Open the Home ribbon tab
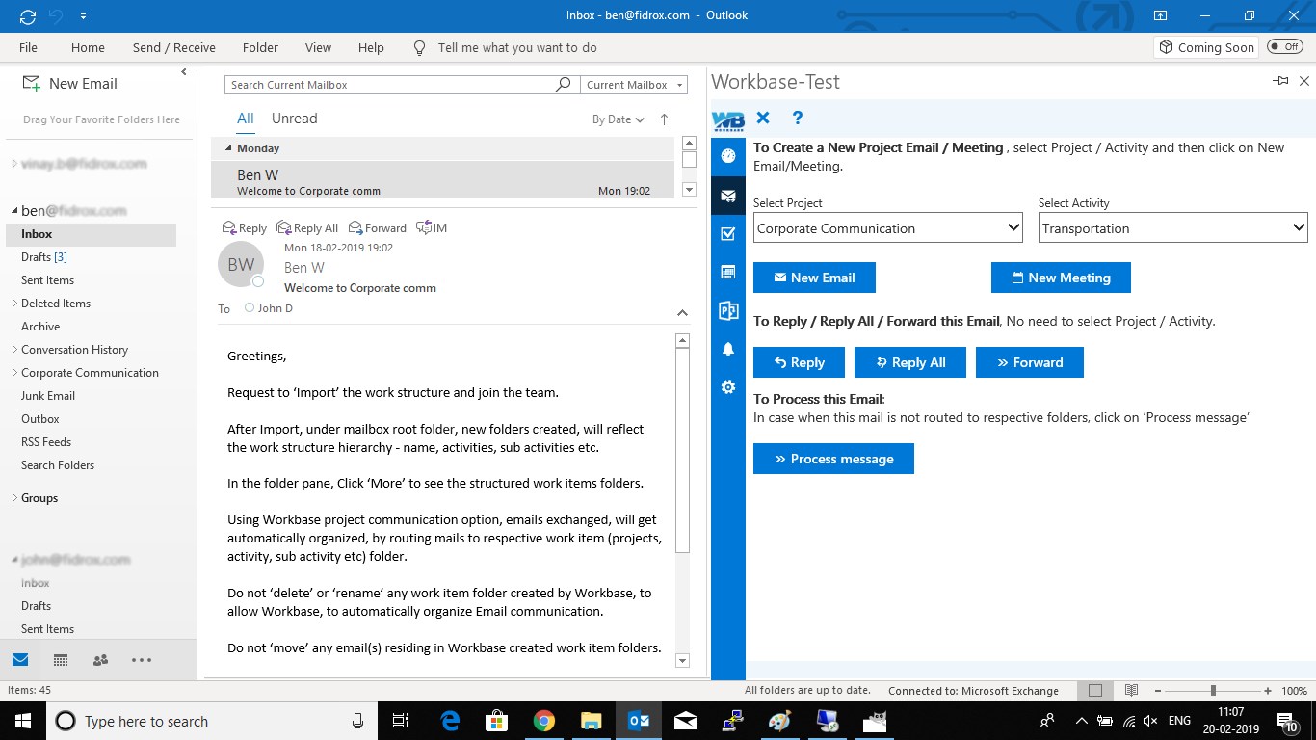Image resolution: width=1316 pixels, height=740 pixels. (88, 47)
